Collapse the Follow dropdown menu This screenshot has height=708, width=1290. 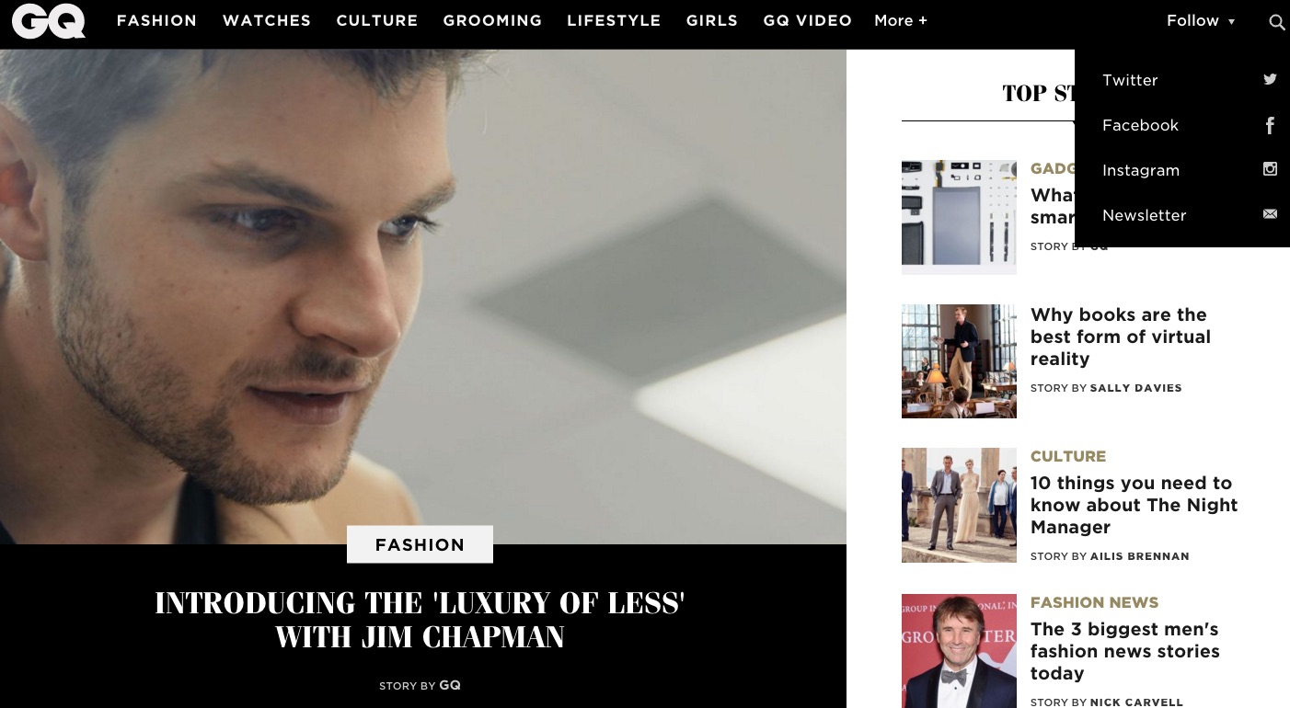[x=1201, y=21]
